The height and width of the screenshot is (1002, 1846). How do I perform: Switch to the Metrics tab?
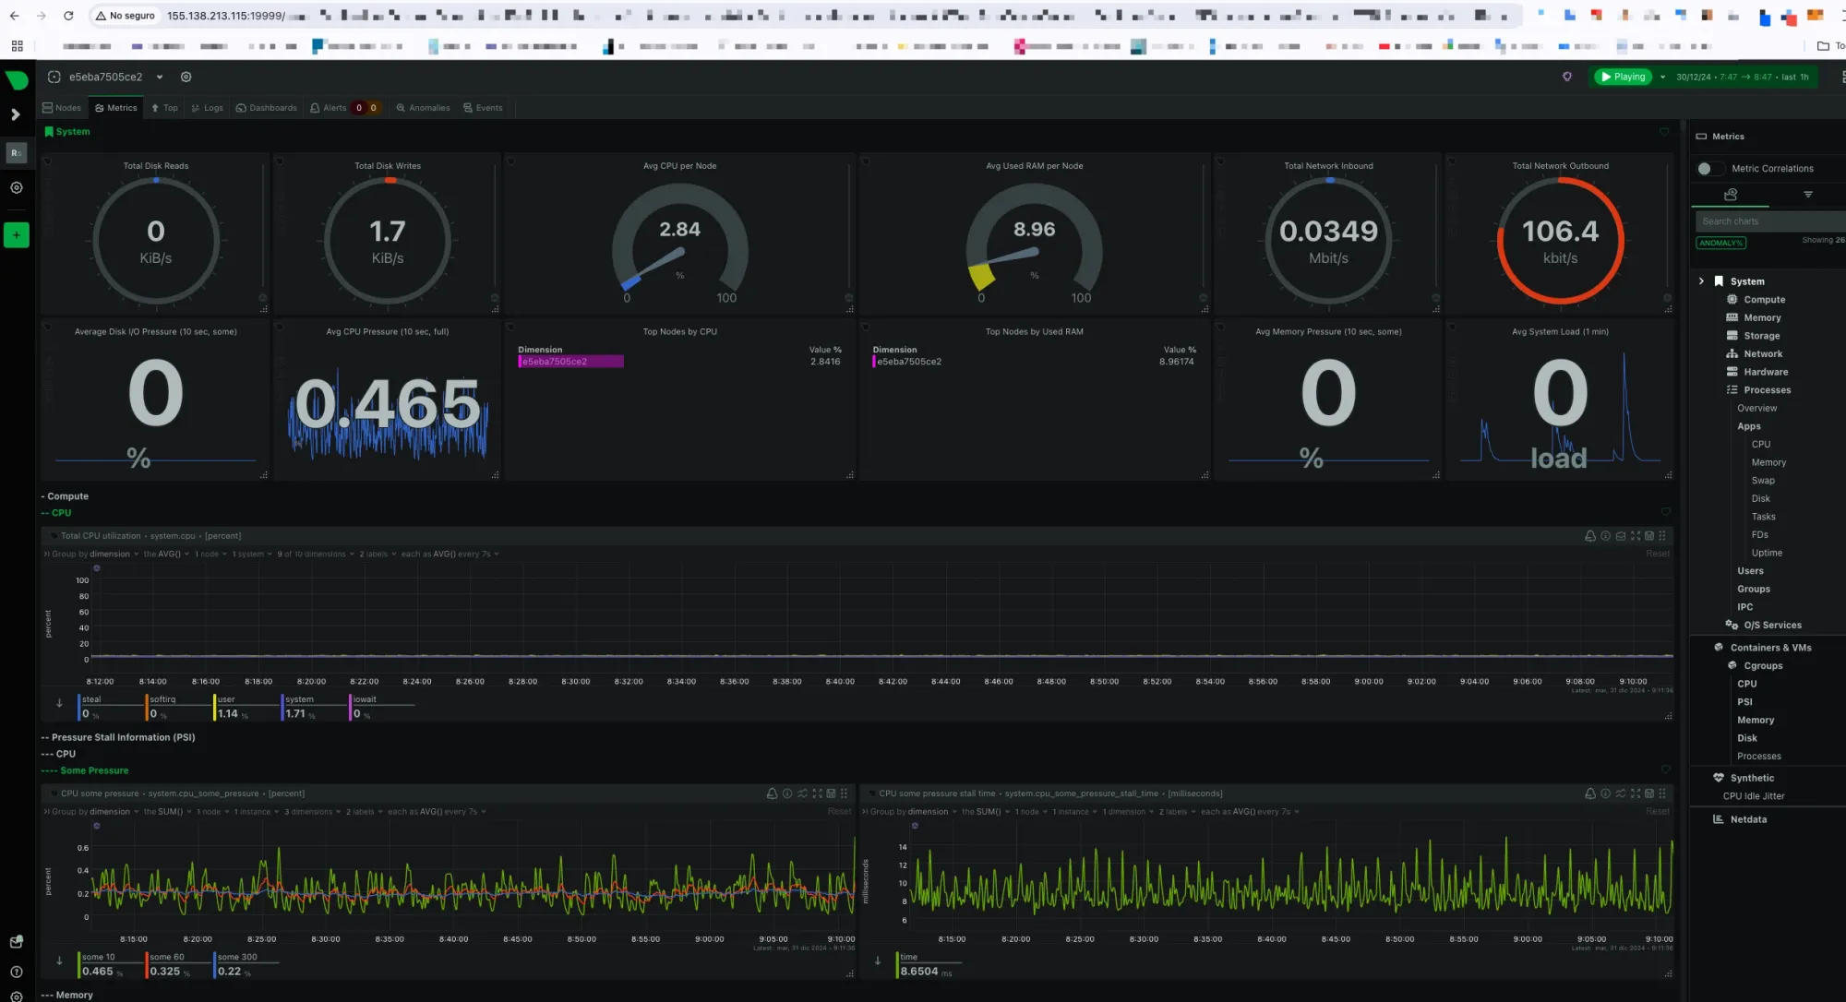point(116,108)
